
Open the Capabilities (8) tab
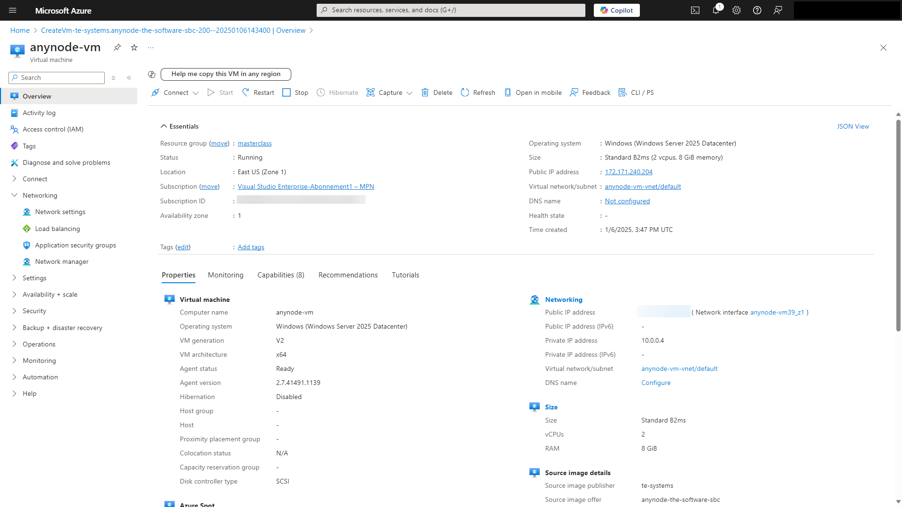[280, 275]
